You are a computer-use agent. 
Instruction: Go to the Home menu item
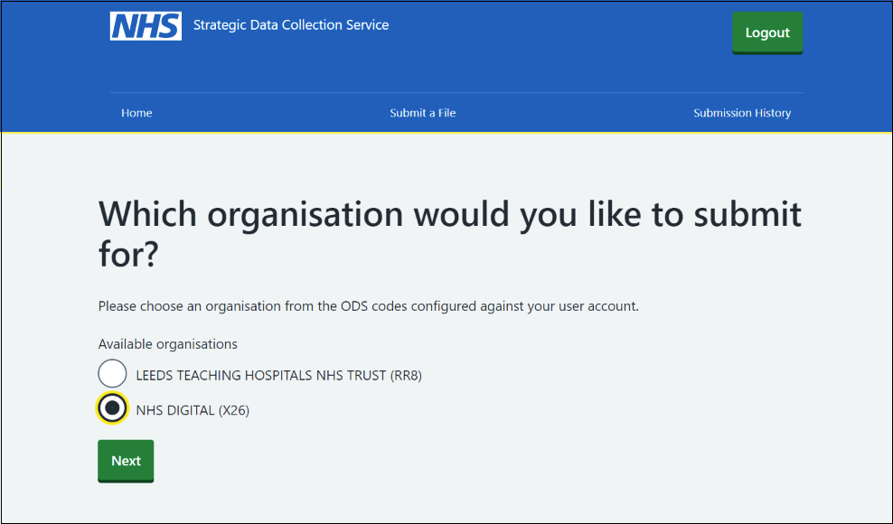(x=136, y=113)
